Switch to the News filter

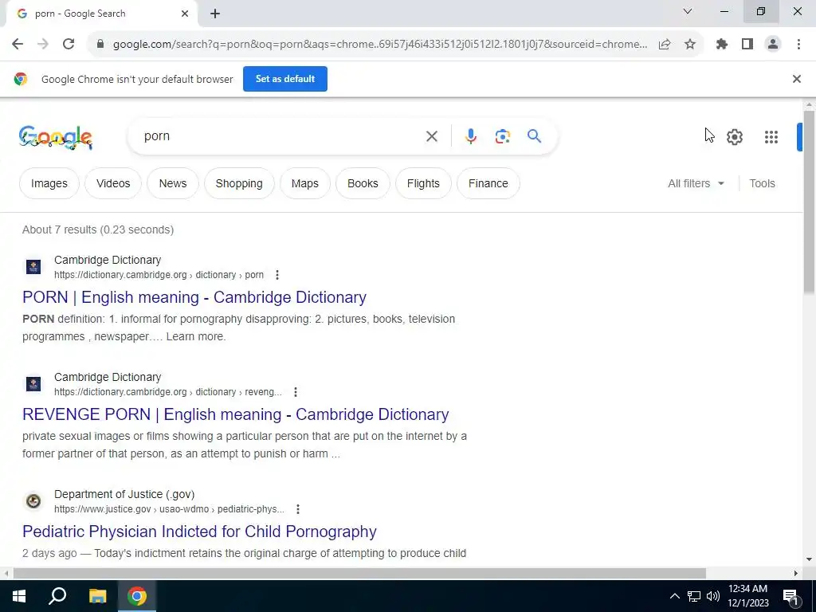pos(173,183)
